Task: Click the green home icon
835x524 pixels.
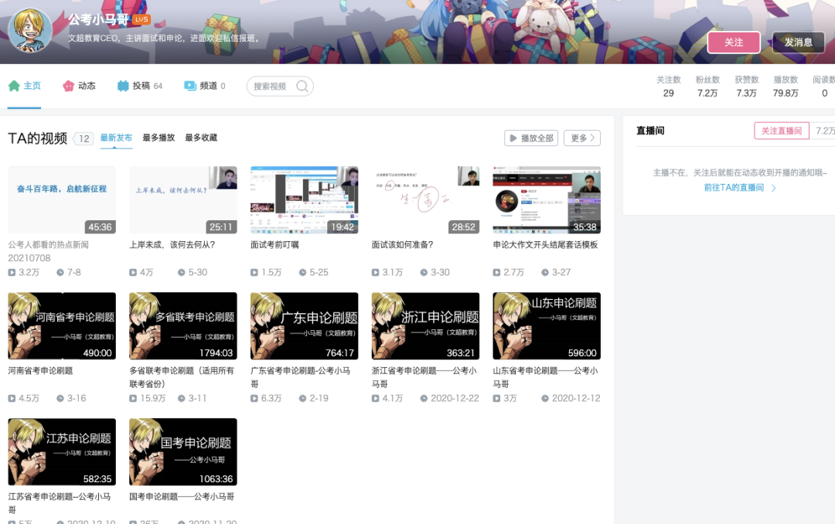Action: (x=14, y=86)
